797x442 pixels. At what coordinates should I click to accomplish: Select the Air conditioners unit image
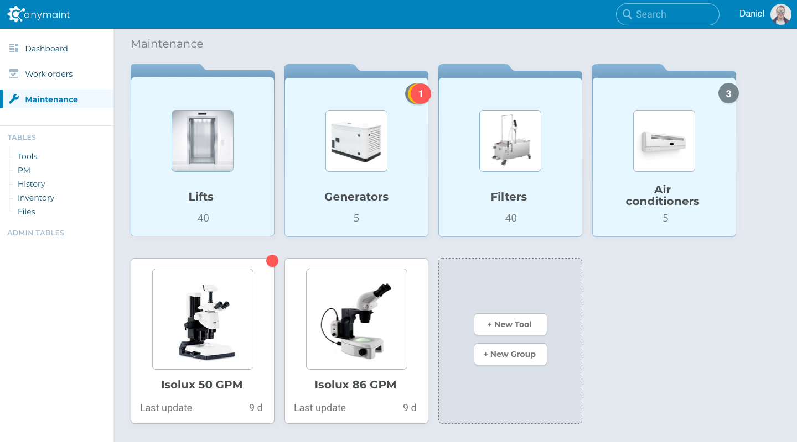coord(664,140)
